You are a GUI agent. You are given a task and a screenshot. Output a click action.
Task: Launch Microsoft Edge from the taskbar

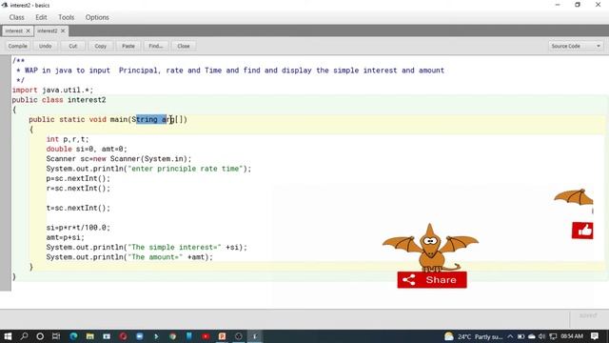73,336
